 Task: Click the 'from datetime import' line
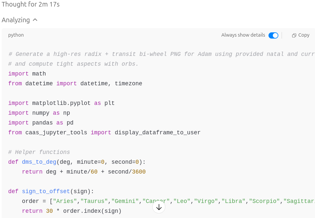point(75,84)
